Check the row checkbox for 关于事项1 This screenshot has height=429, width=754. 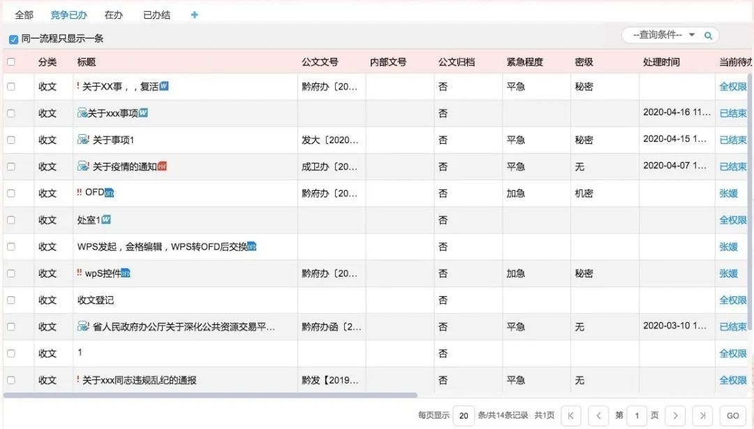point(11,140)
